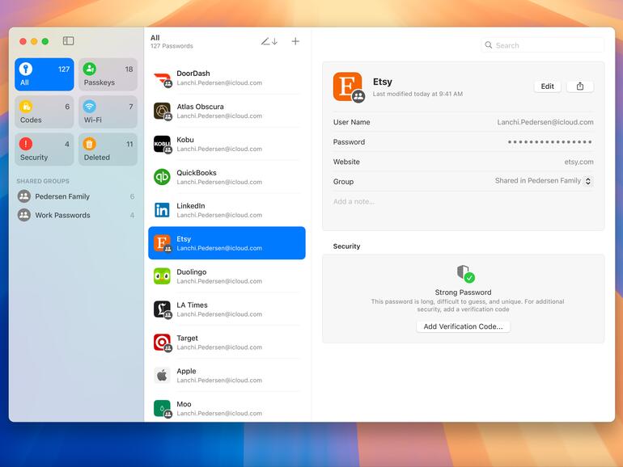The width and height of the screenshot is (623, 467).
Task: Select the LA Times entry
Action: pyautogui.click(x=227, y=309)
